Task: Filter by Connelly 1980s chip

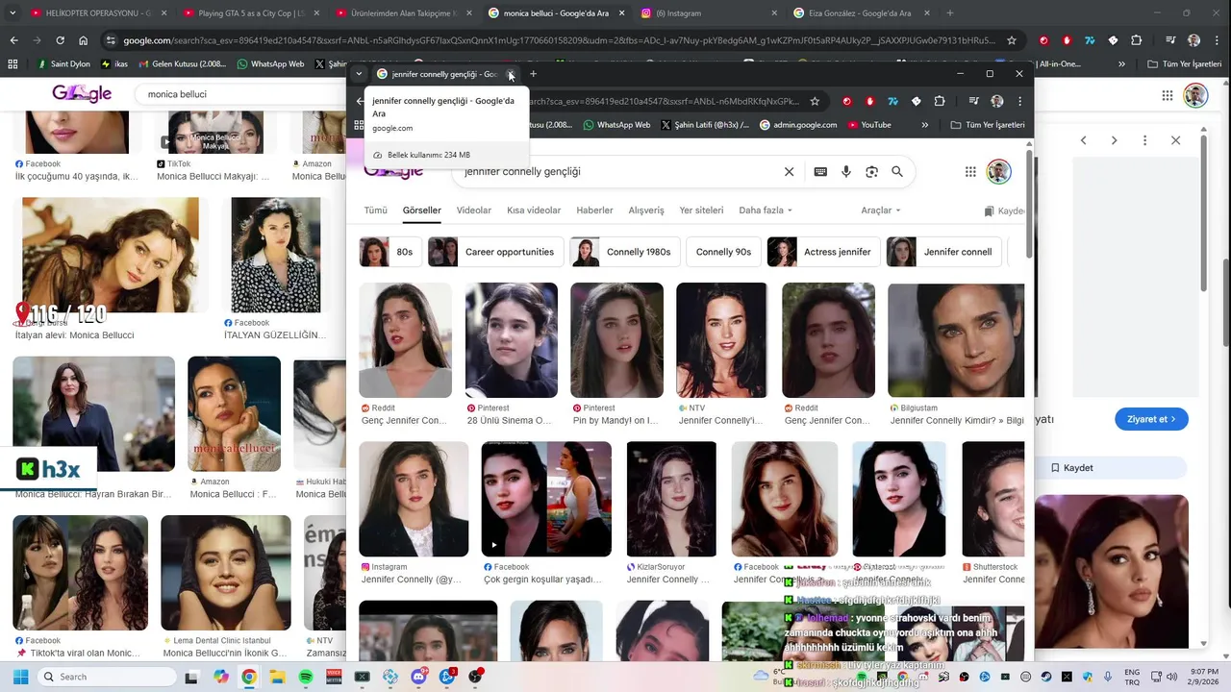Action: (625, 252)
